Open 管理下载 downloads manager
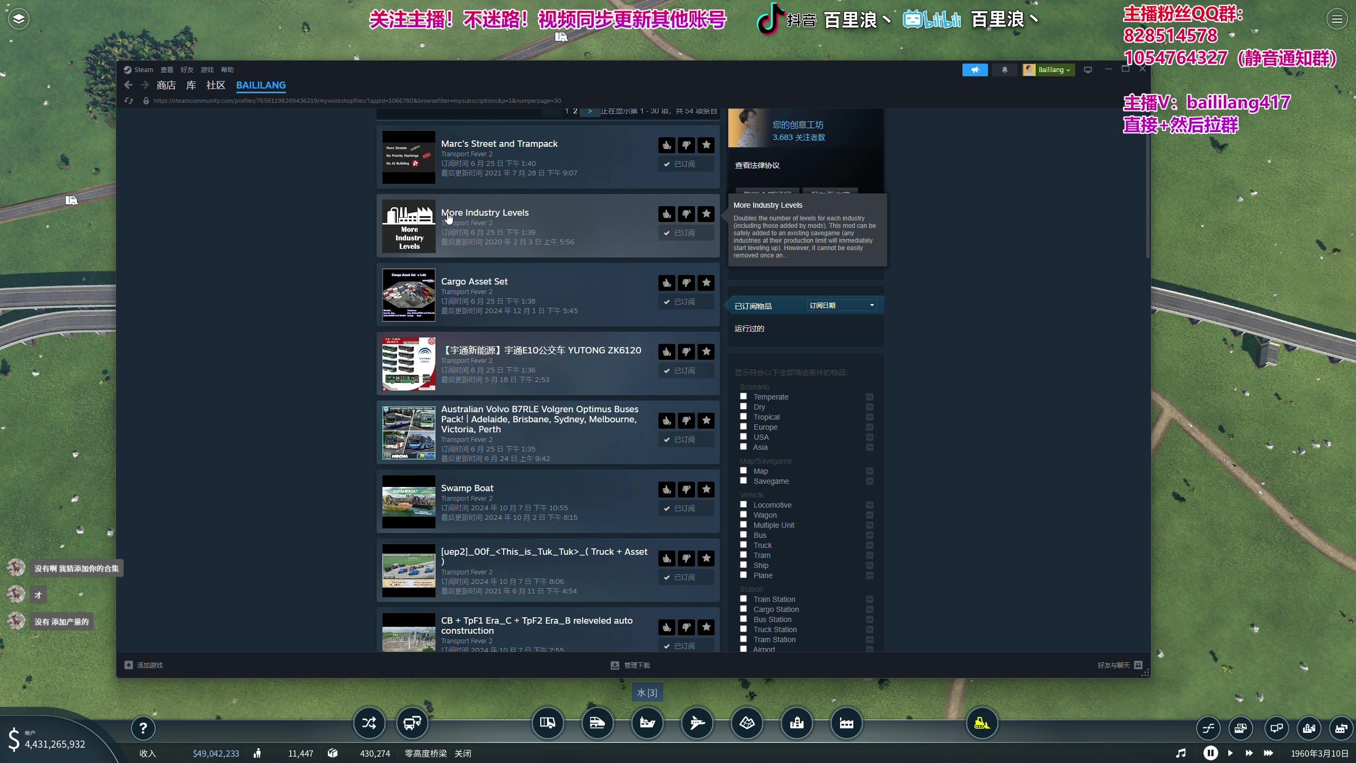The image size is (1356, 763). click(630, 666)
